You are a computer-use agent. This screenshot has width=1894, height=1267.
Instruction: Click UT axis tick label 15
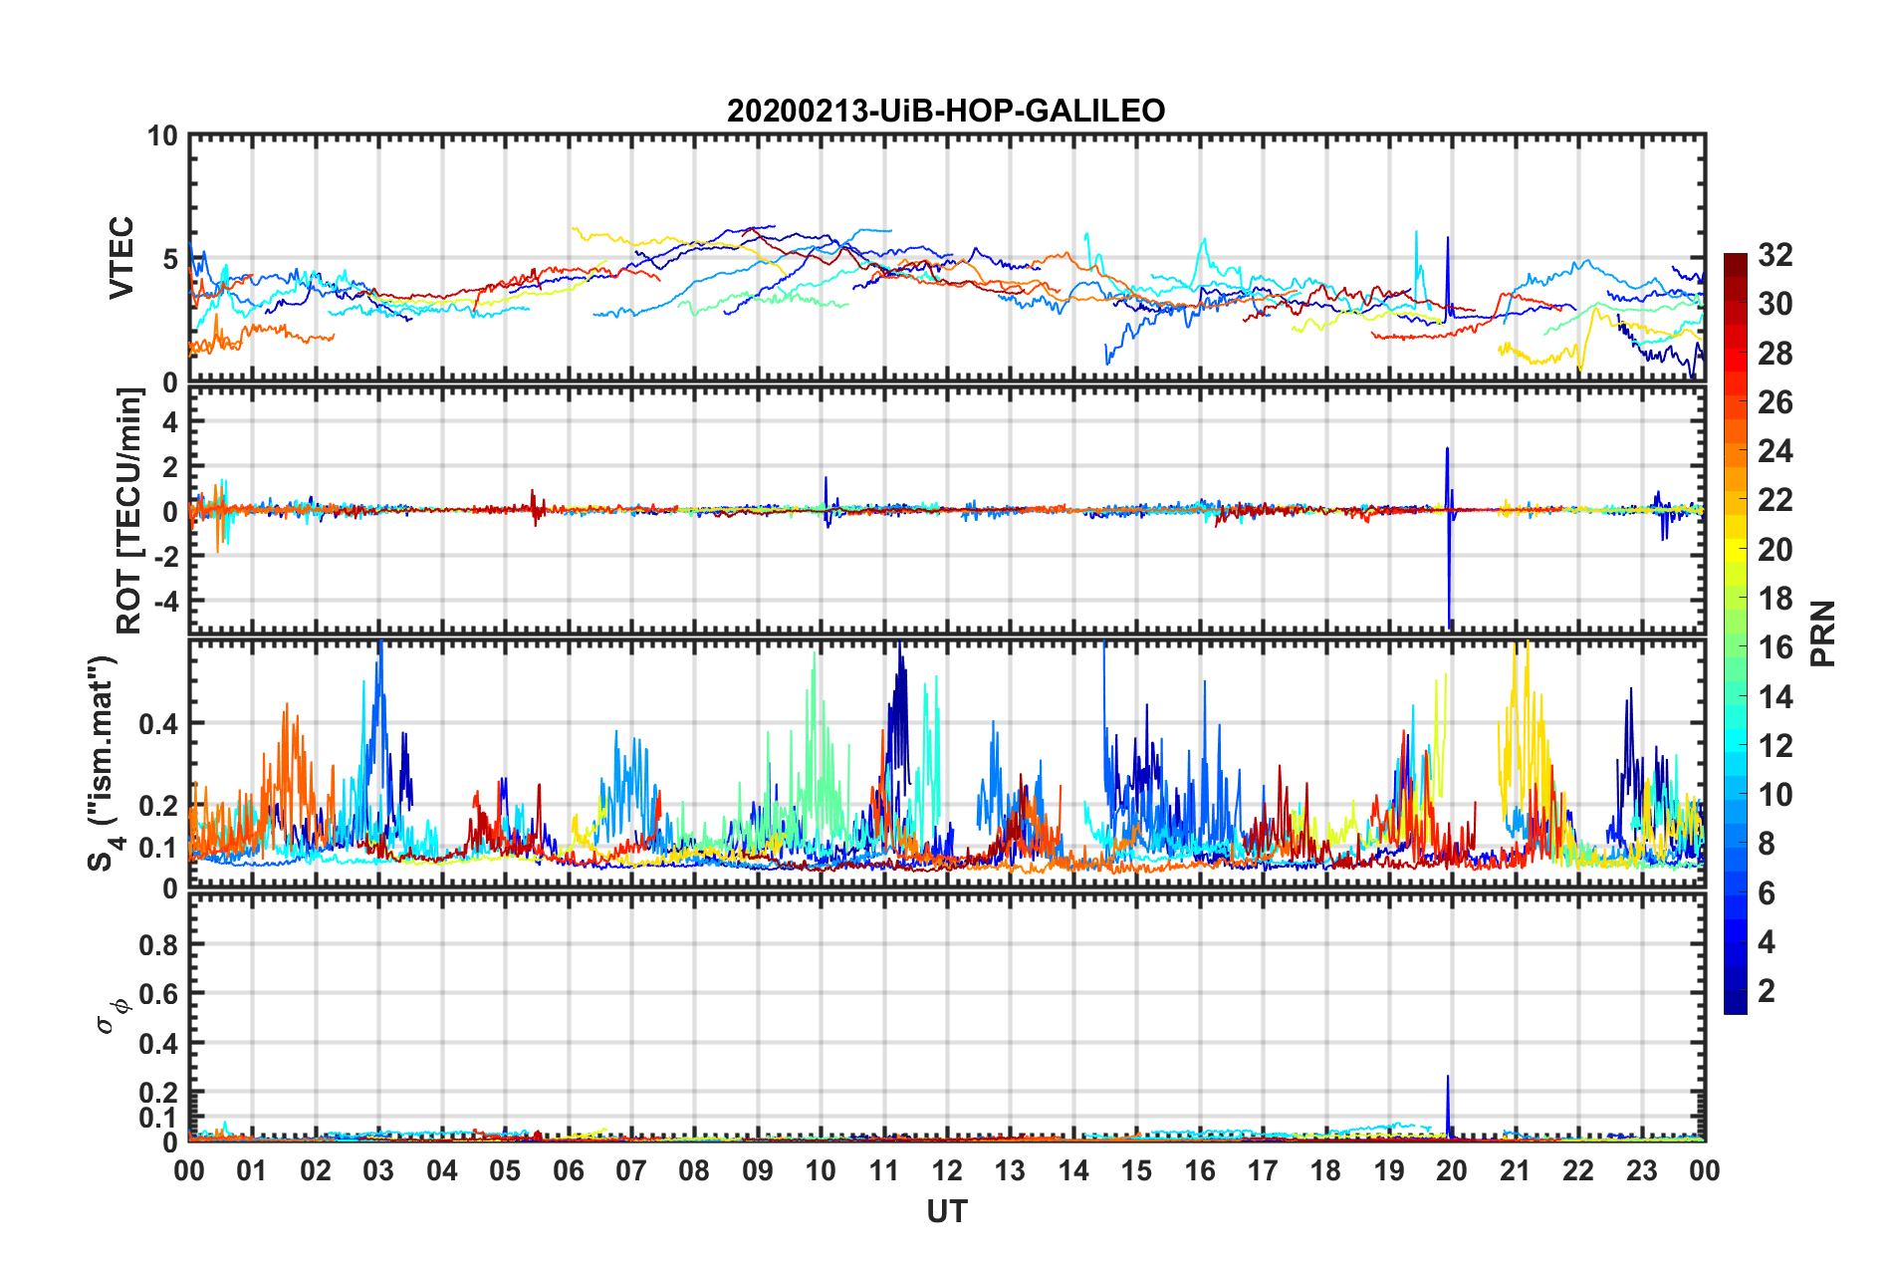[x=1136, y=1170]
